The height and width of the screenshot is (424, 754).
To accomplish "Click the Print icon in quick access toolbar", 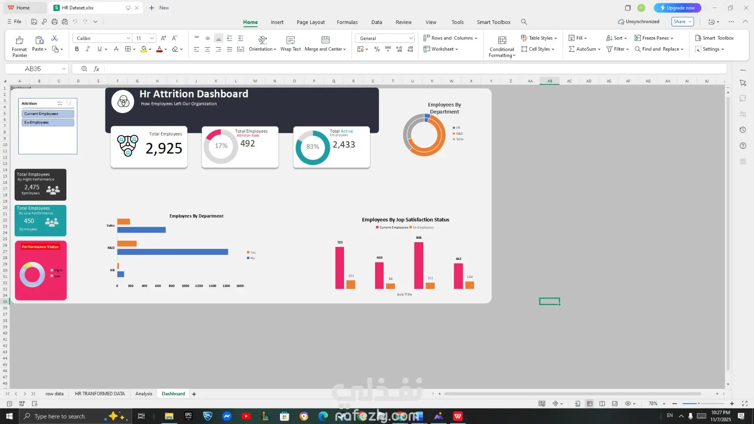I will [x=55, y=22].
